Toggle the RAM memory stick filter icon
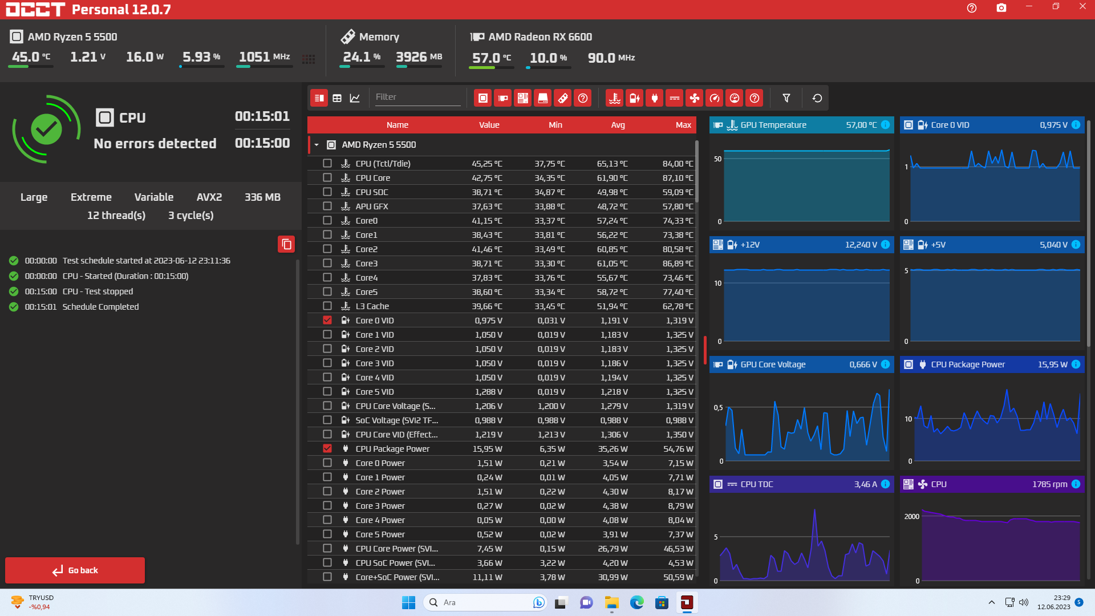This screenshot has height=616, width=1095. pos(563,98)
